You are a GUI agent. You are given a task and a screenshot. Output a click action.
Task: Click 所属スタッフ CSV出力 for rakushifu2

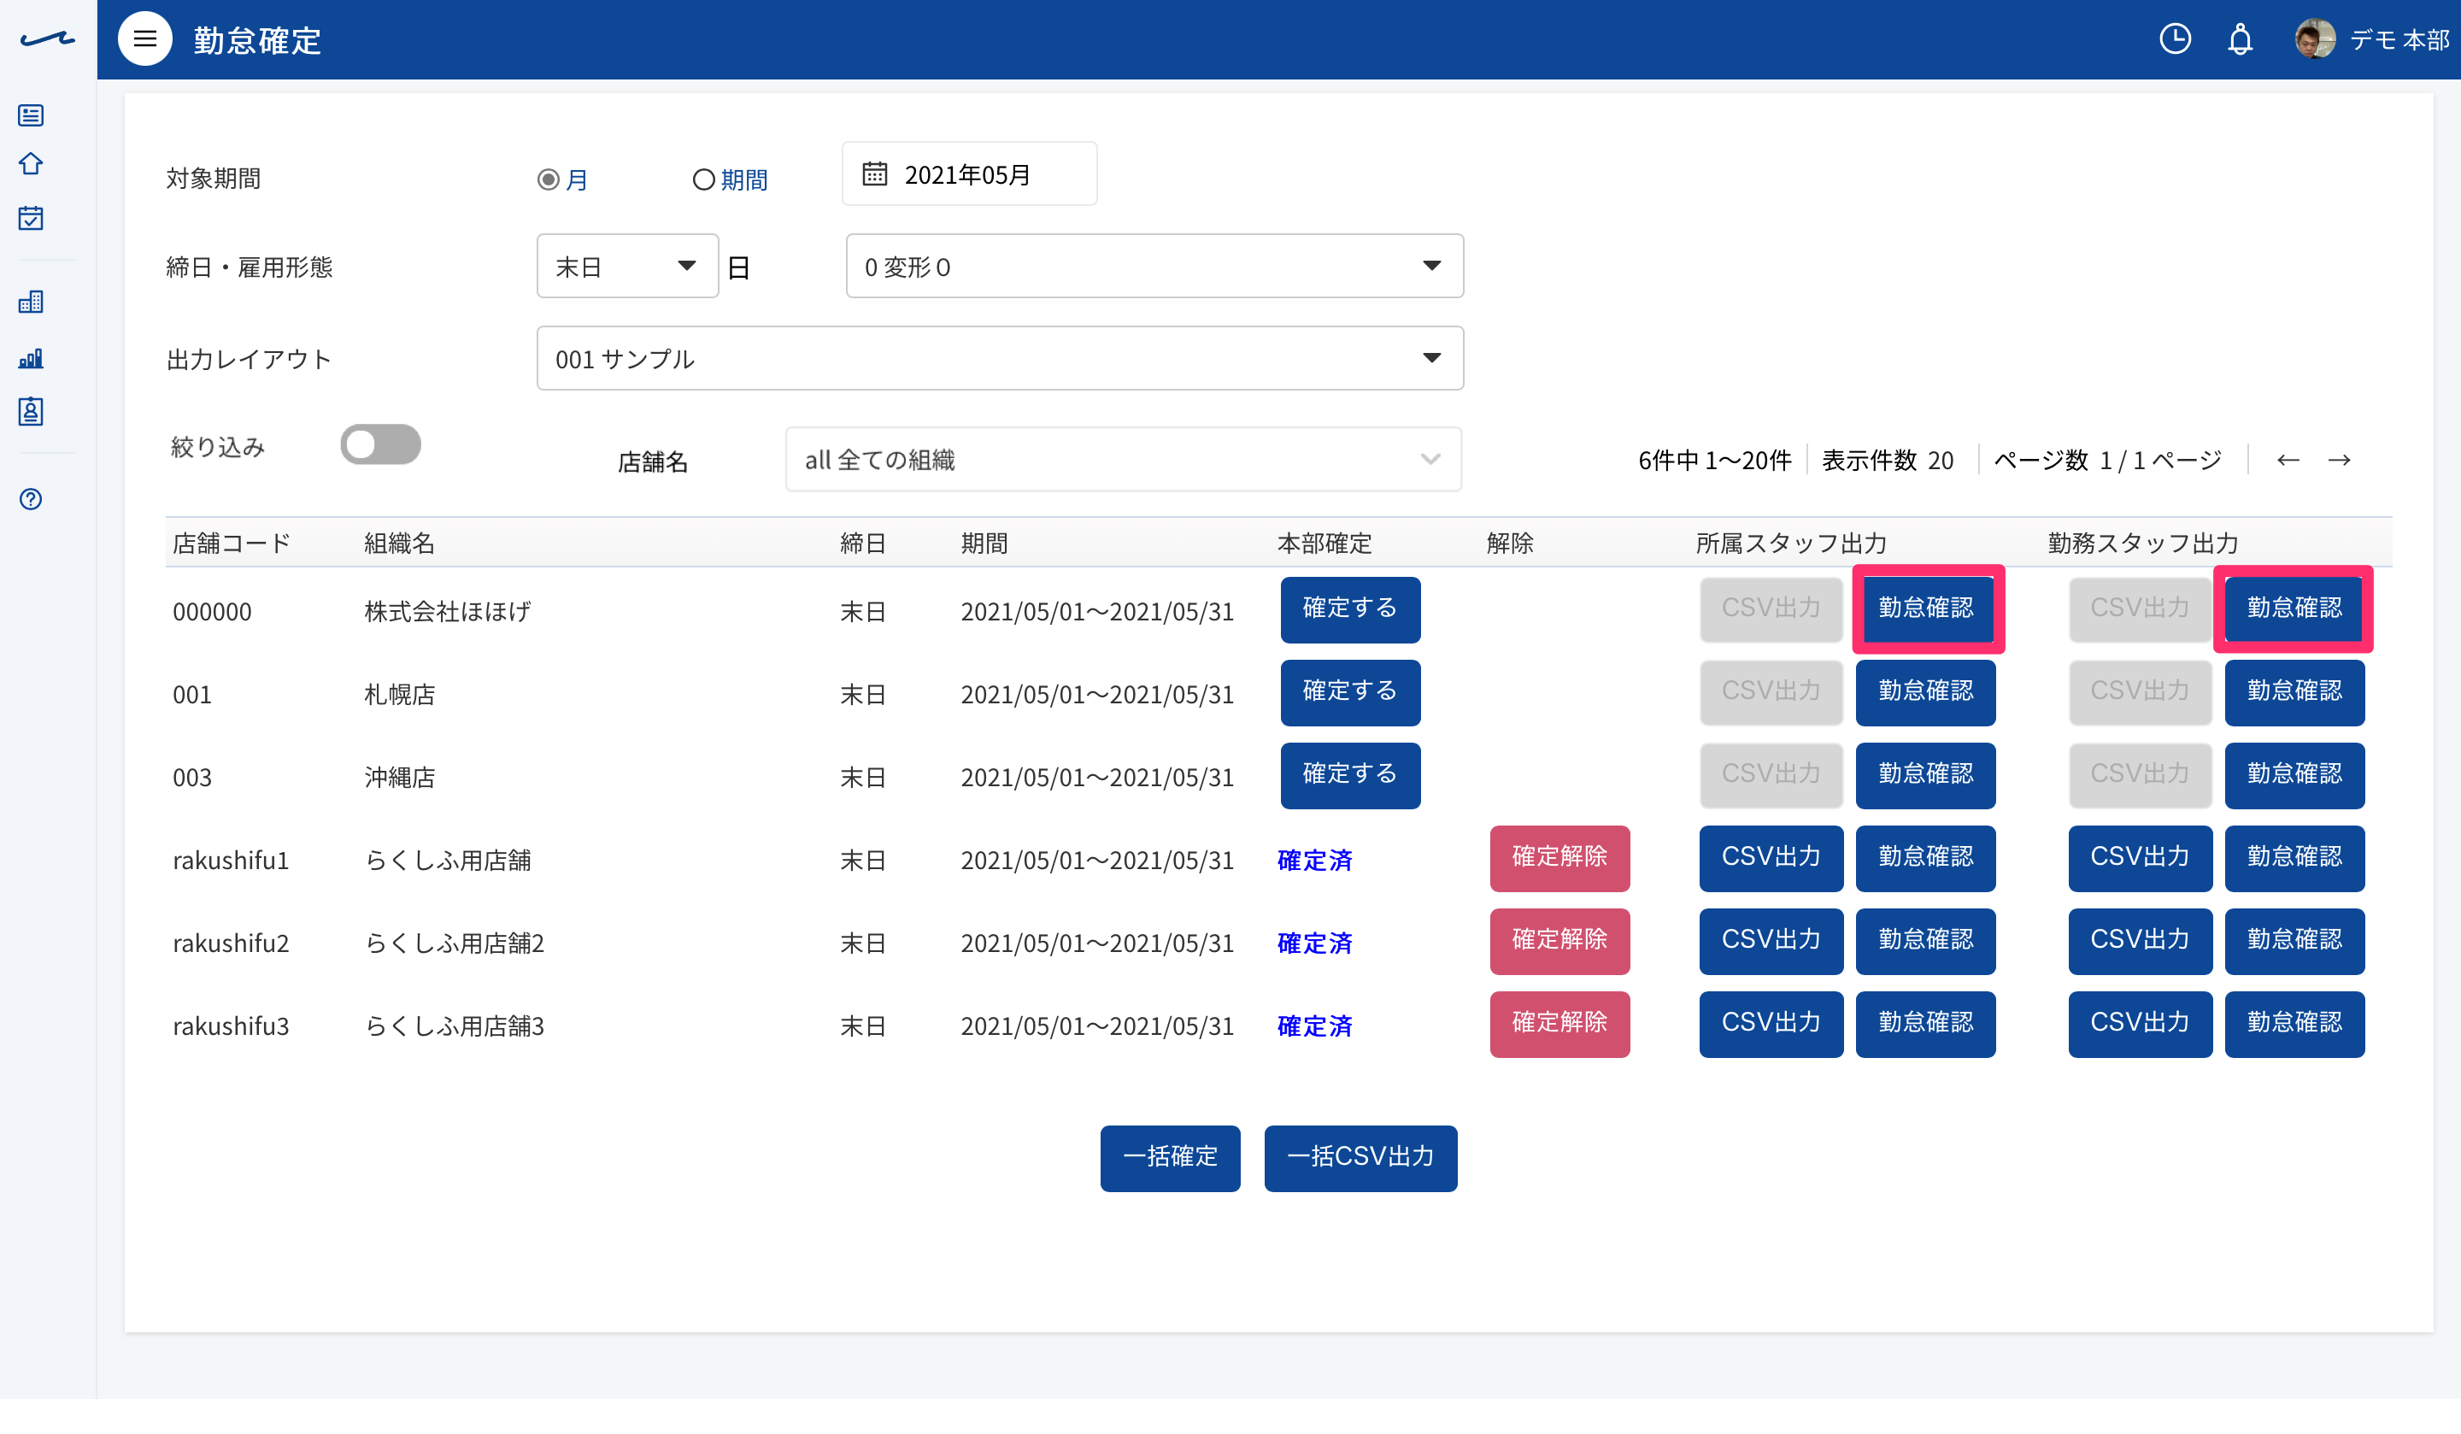1771,942
